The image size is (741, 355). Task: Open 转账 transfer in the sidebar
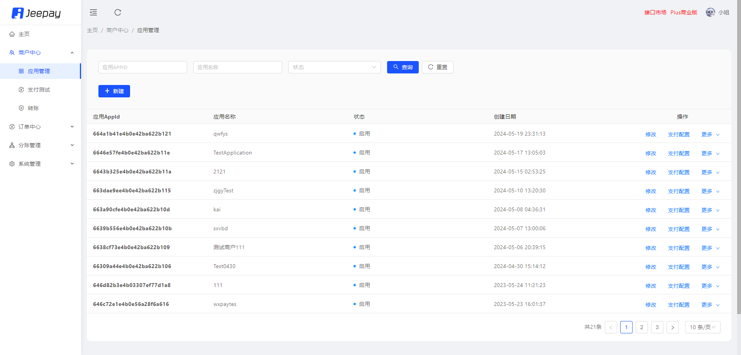point(33,108)
